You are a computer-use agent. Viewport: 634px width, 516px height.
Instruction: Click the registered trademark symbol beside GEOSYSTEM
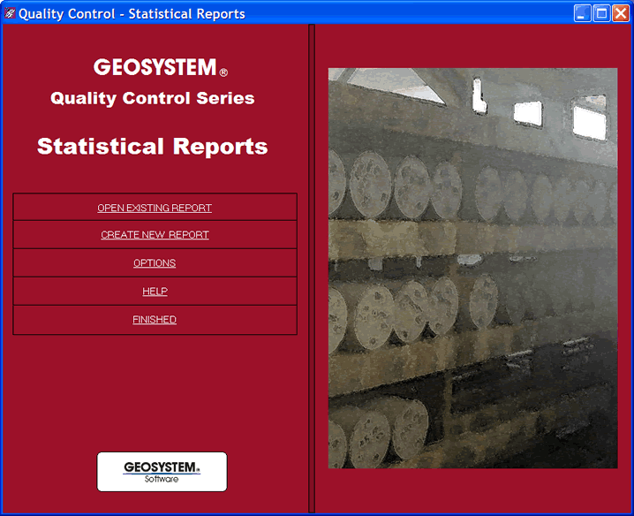click(x=223, y=72)
